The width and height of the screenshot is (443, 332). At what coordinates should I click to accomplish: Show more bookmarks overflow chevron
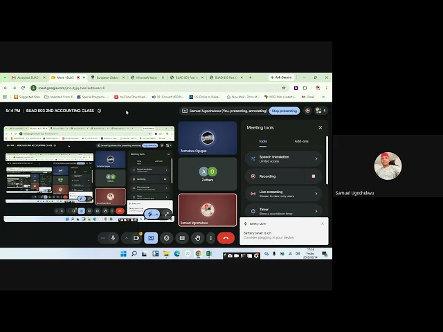pyautogui.click(x=323, y=97)
